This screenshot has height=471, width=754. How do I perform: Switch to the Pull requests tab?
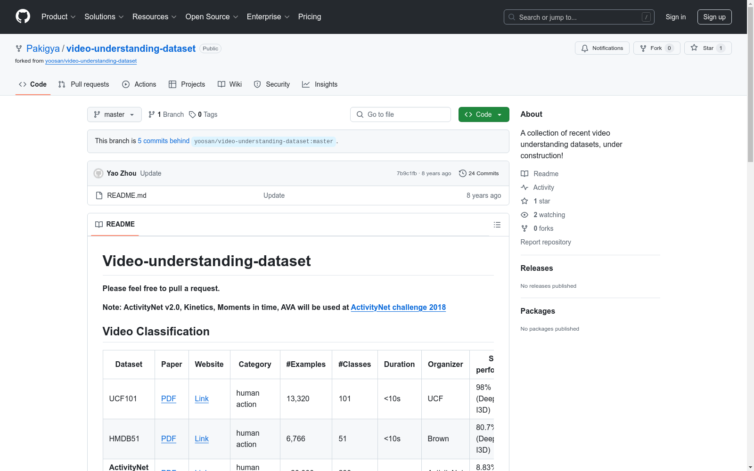83,84
